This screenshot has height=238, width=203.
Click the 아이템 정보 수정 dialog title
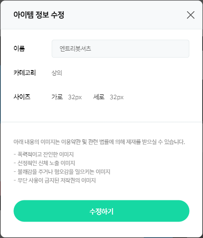(39, 15)
